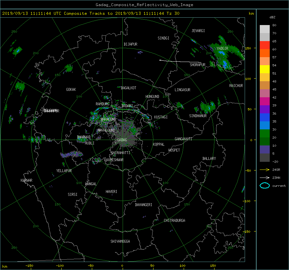Click the BALLARY label

[x=209, y=159]
